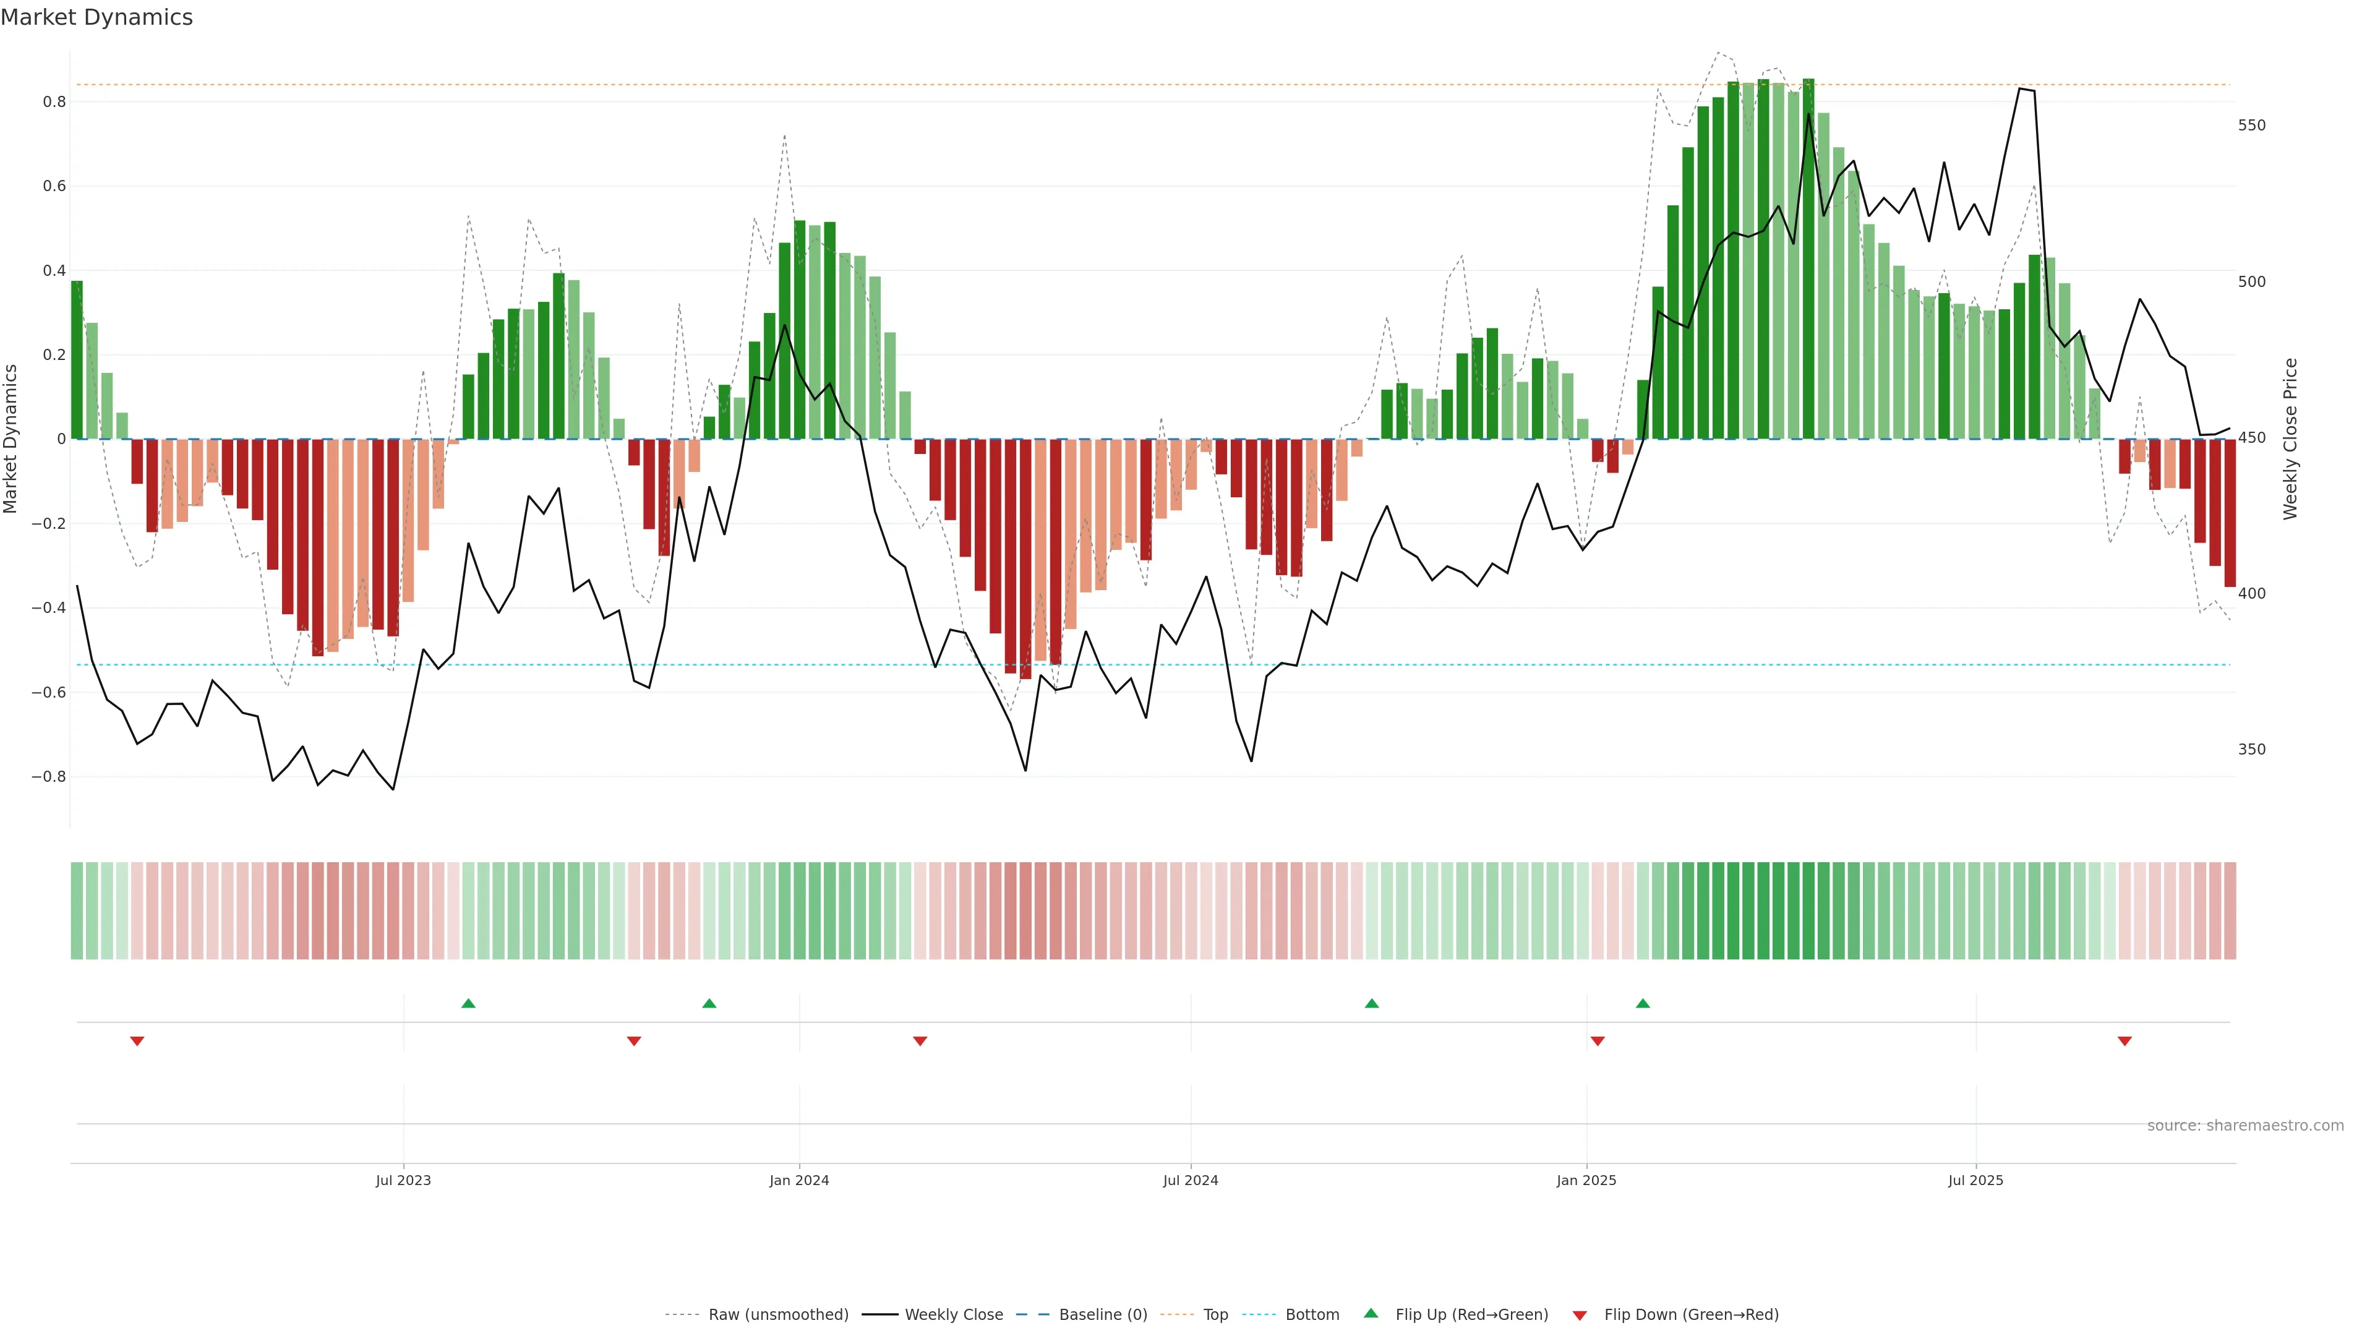Click the red flip-down triangle at Jan 2025

click(1598, 1041)
